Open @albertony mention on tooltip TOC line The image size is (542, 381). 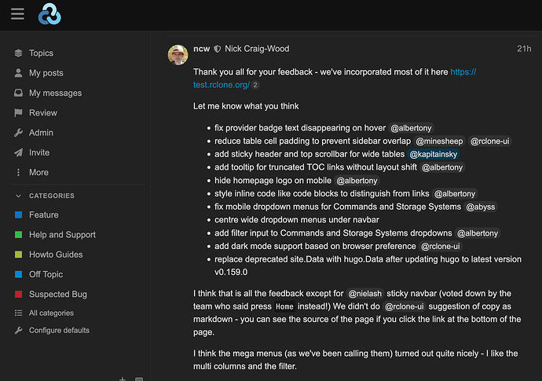click(x=442, y=167)
